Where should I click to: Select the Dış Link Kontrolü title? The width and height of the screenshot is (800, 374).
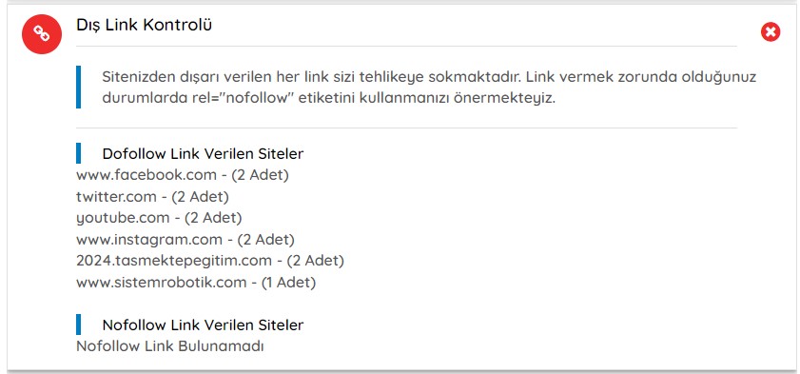[x=144, y=25]
